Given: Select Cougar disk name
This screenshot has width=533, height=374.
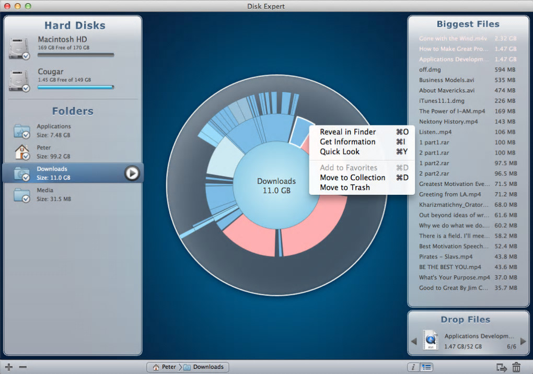Looking at the screenshot, I should (x=51, y=72).
